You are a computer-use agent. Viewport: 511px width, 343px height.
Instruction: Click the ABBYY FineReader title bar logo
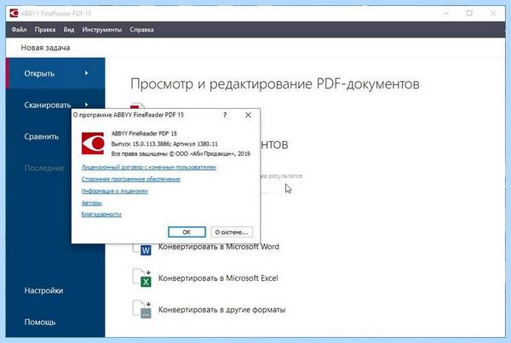pyautogui.click(x=14, y=14)
